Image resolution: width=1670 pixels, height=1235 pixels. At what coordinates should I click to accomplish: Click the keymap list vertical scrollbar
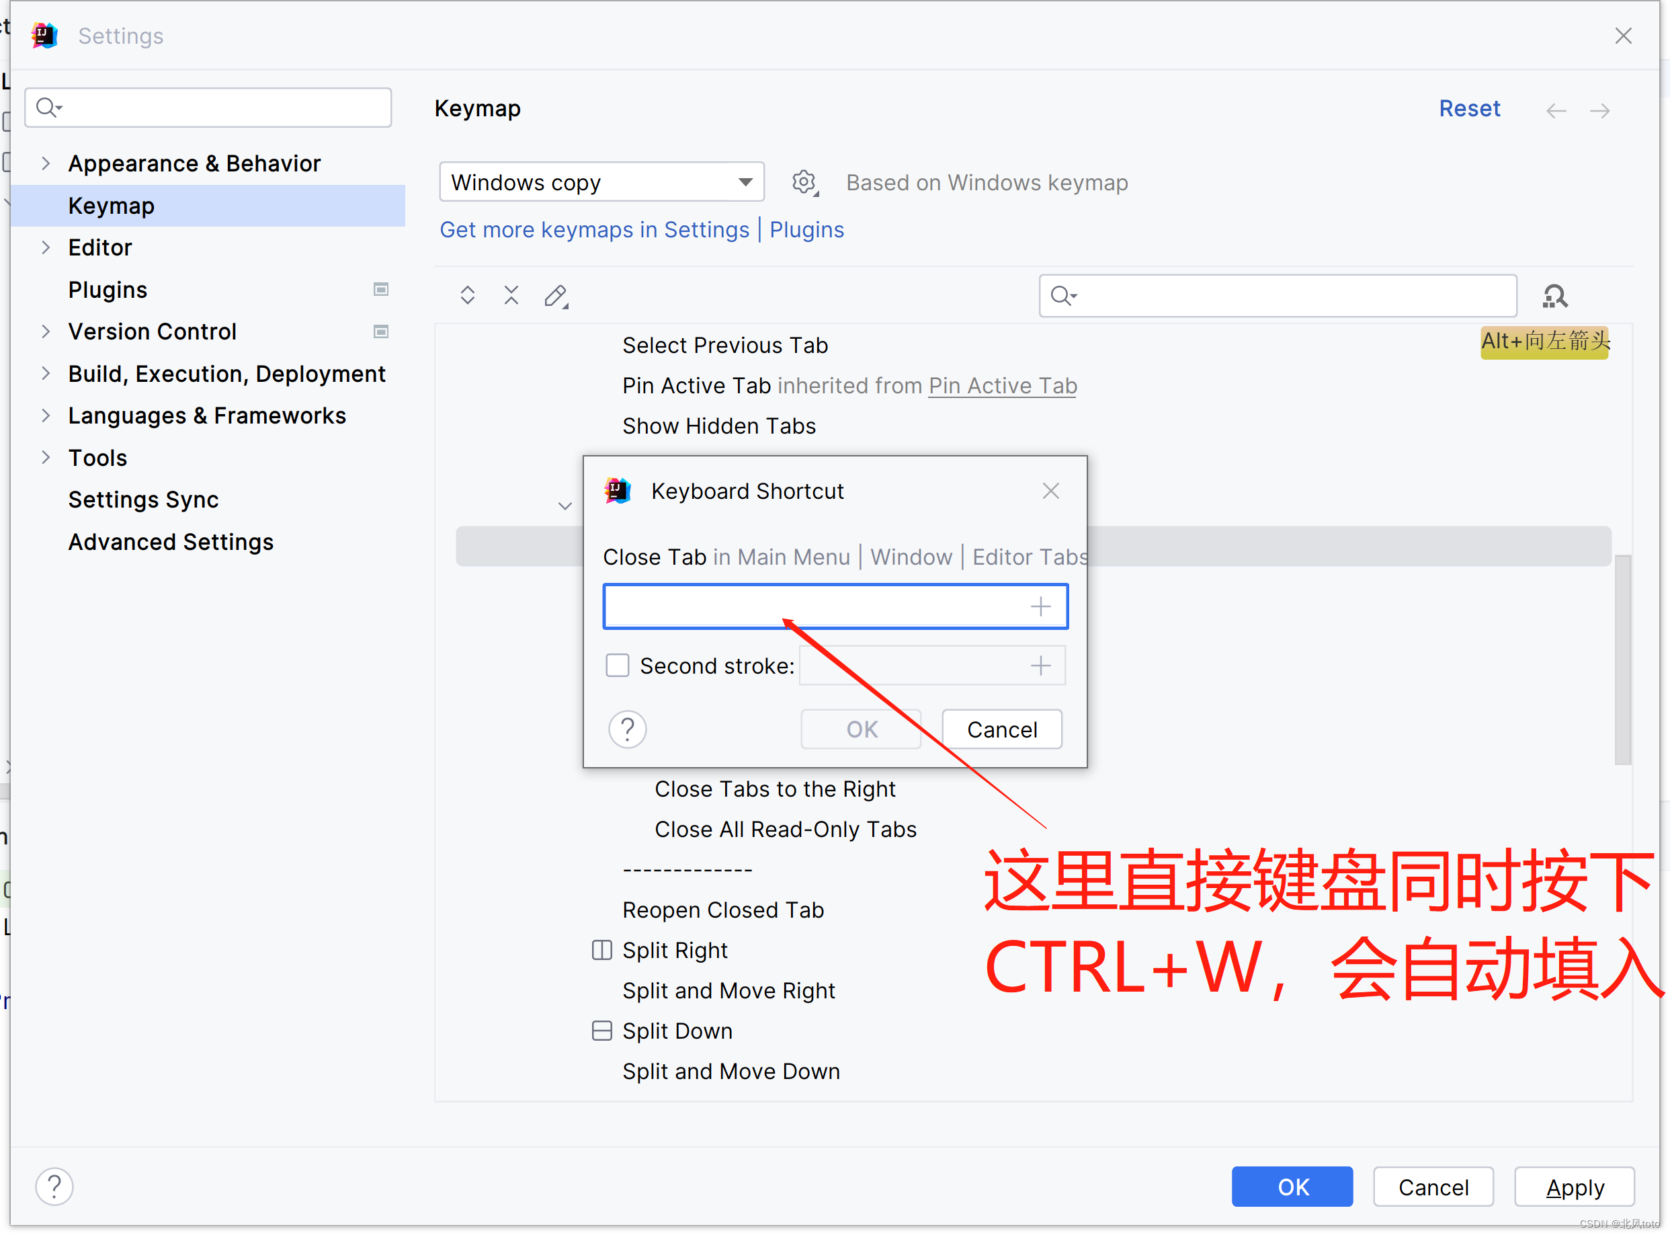pyautogui.click(x=1622, y=660)
